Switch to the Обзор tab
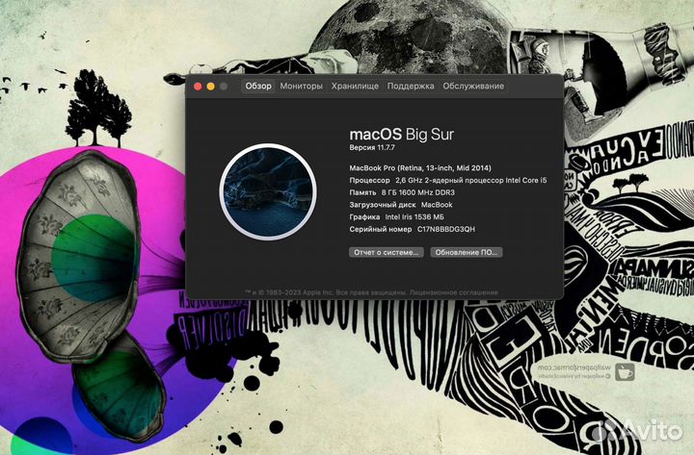Screen dimensions: 694x455 pyautogui.click(x=258, y=87)
